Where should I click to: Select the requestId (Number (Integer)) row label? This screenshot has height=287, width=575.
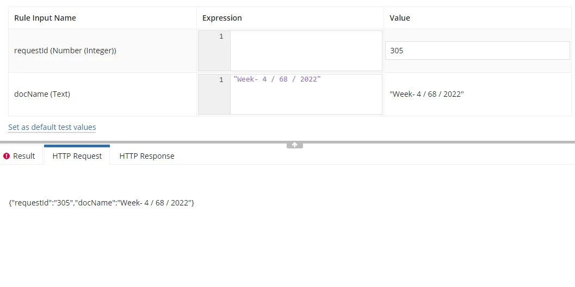pyautogui.click(x=65, y=51)
